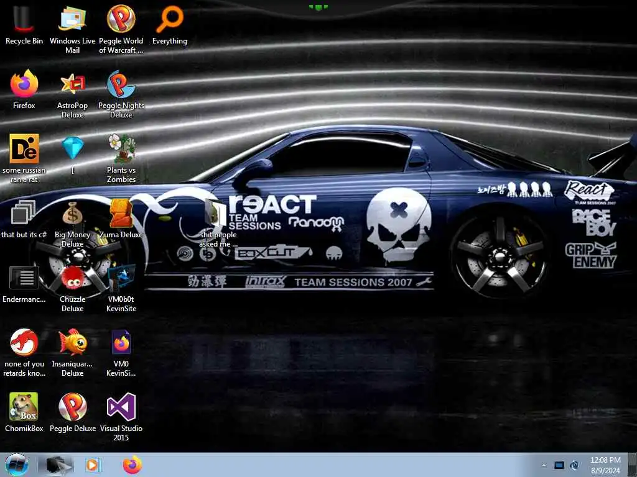Select ChomikBox desktop icon

pos(24,412)
